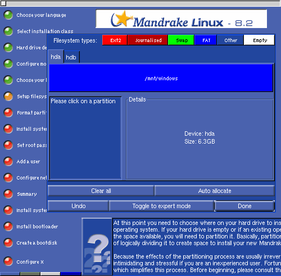Screen dimensions: 281x276
Task: Toggle to expert mode
Action: tap(161, 206)
